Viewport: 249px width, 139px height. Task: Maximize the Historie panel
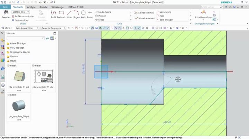(x=54, y=33)
